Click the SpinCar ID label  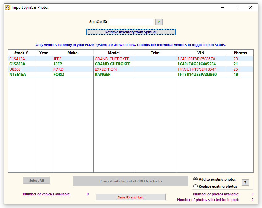coord(98,22)
